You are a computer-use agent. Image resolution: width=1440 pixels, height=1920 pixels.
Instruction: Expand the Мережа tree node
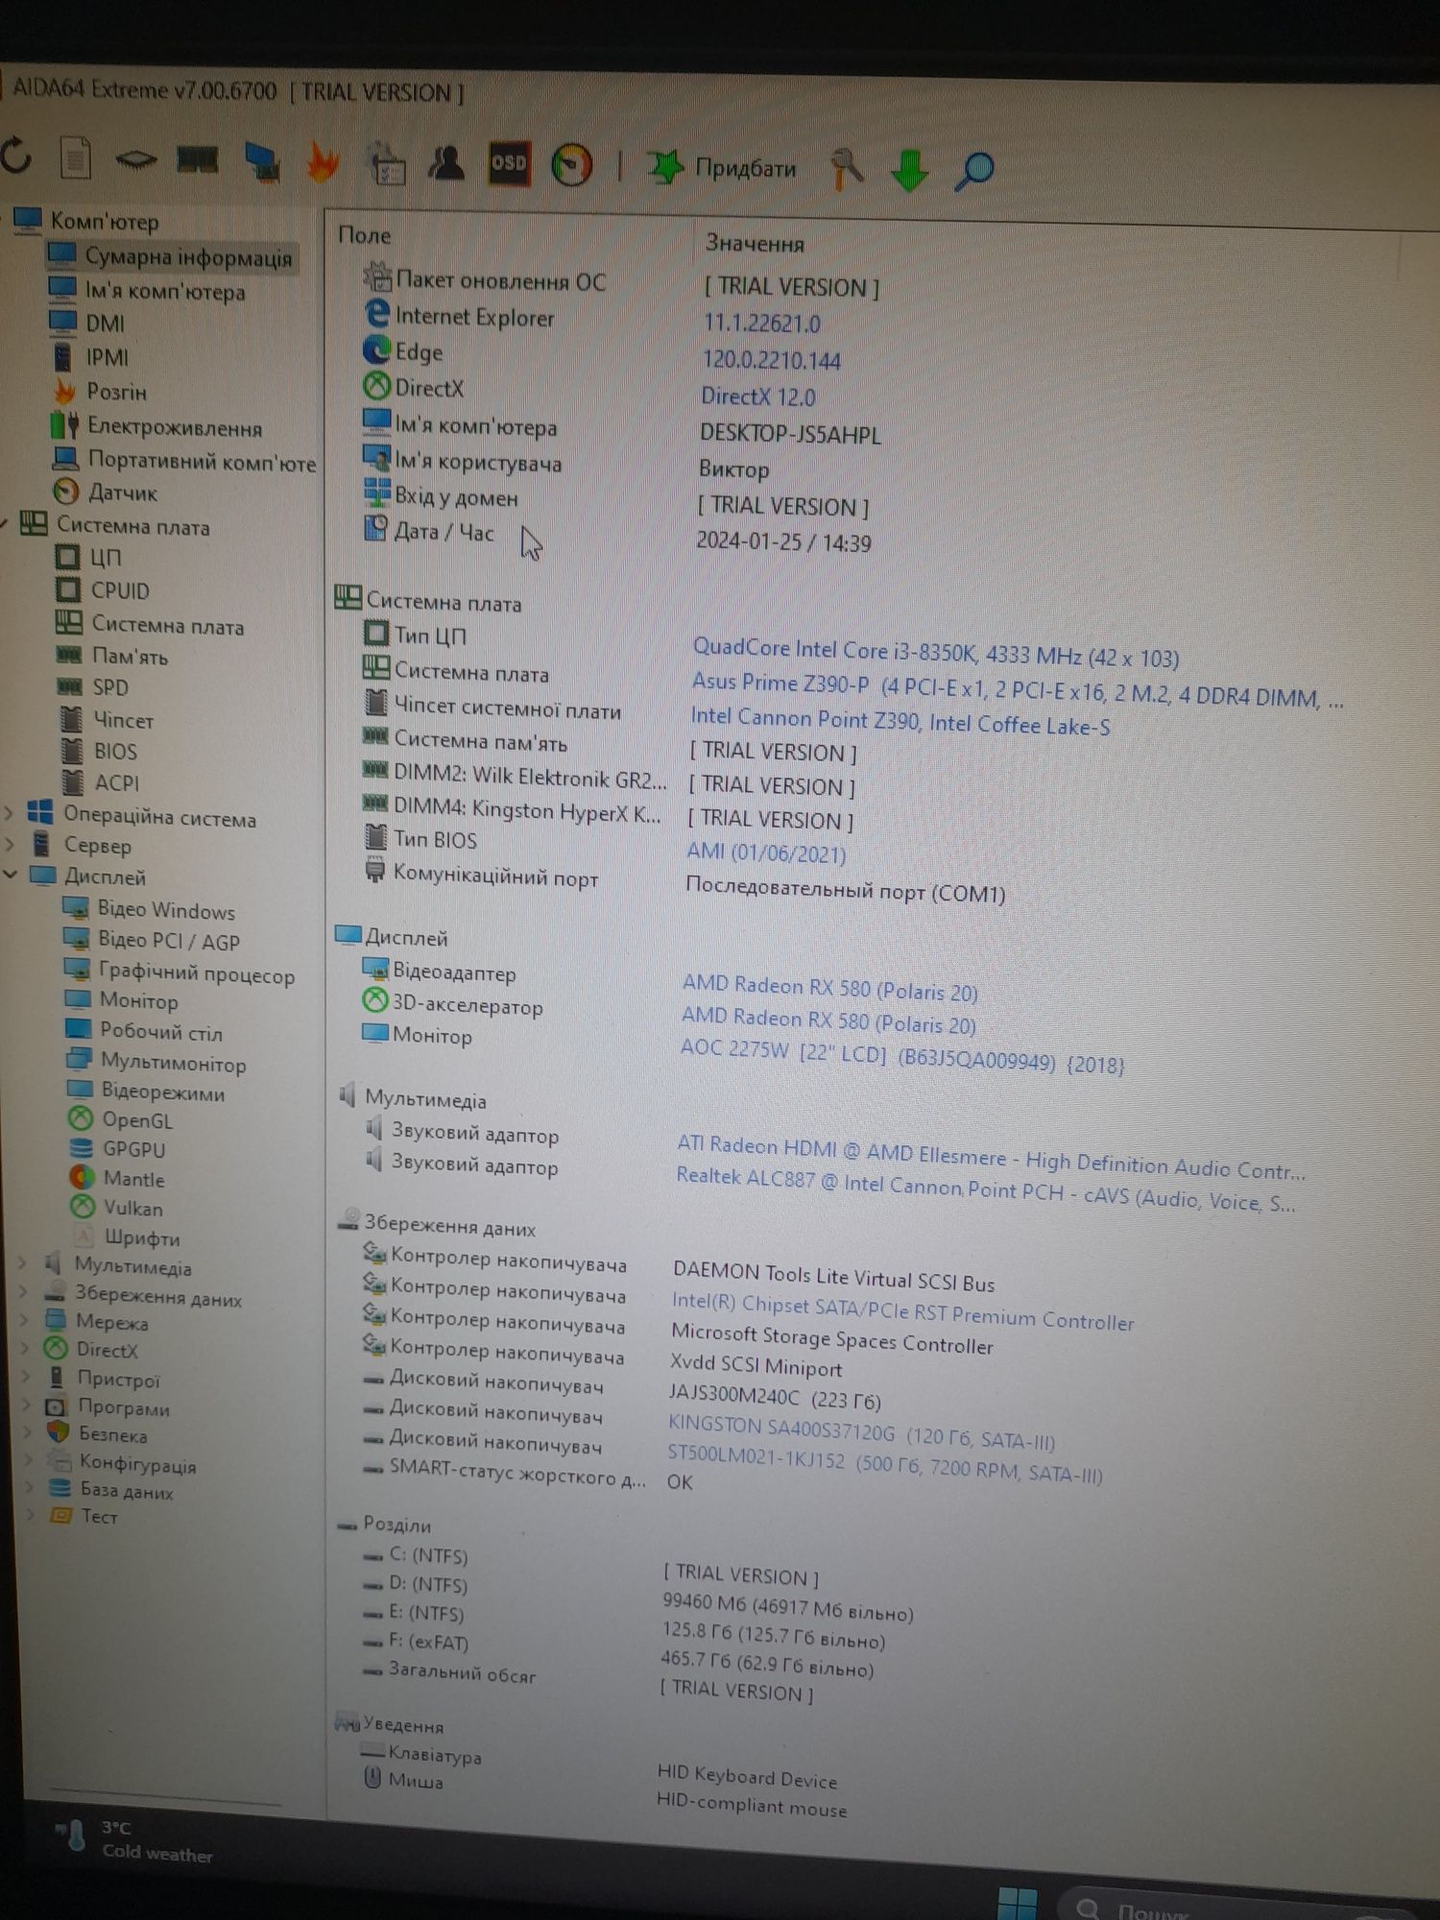[x=24, y=1321]
